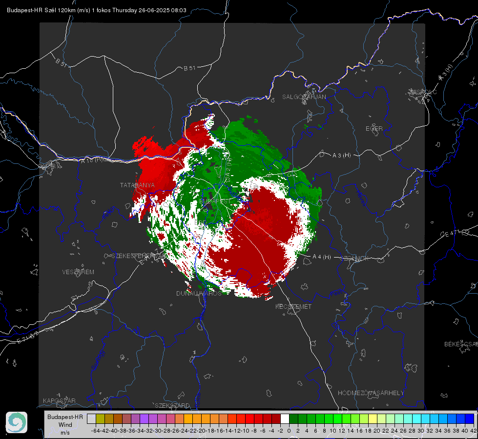Choose the olive swatch between -64 and -42

tap(100, 419)
